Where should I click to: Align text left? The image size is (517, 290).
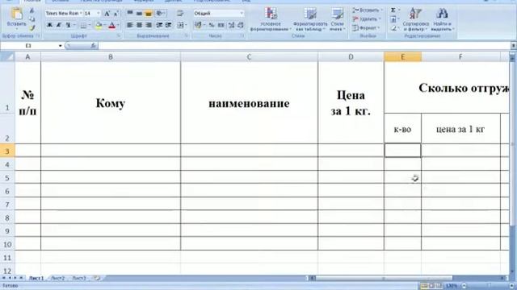click(130, 25)
